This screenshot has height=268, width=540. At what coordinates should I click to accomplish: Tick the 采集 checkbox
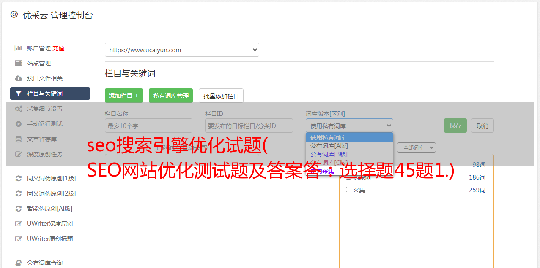pos(349,190)
